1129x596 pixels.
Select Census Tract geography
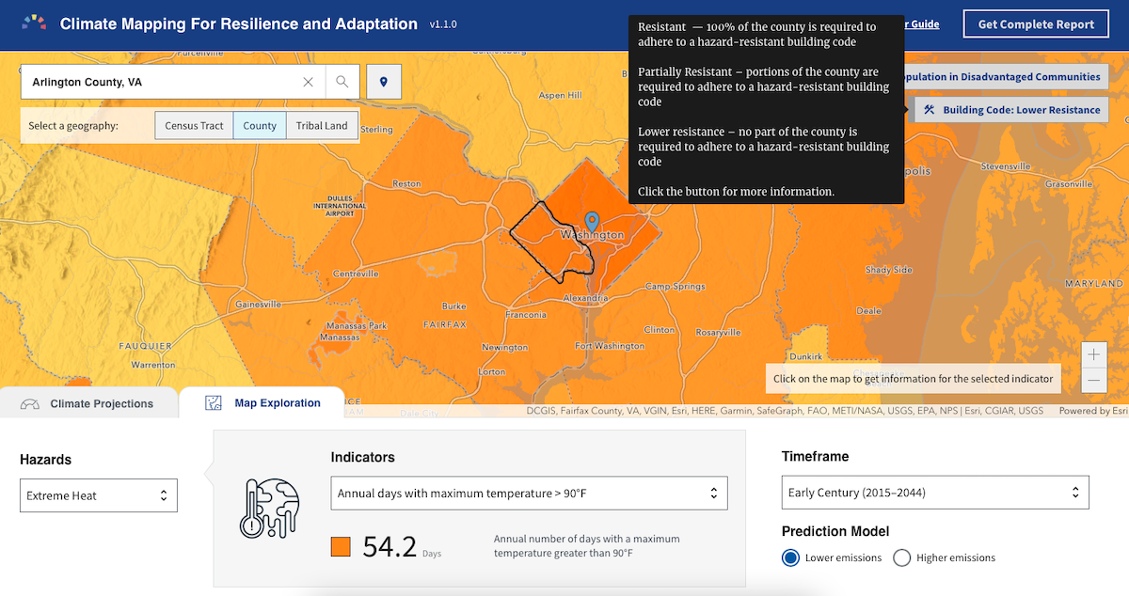click(x=194, y=126)
